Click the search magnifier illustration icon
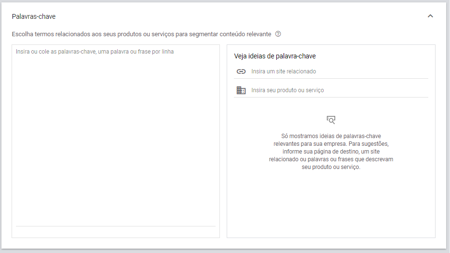 pos(331,120)
